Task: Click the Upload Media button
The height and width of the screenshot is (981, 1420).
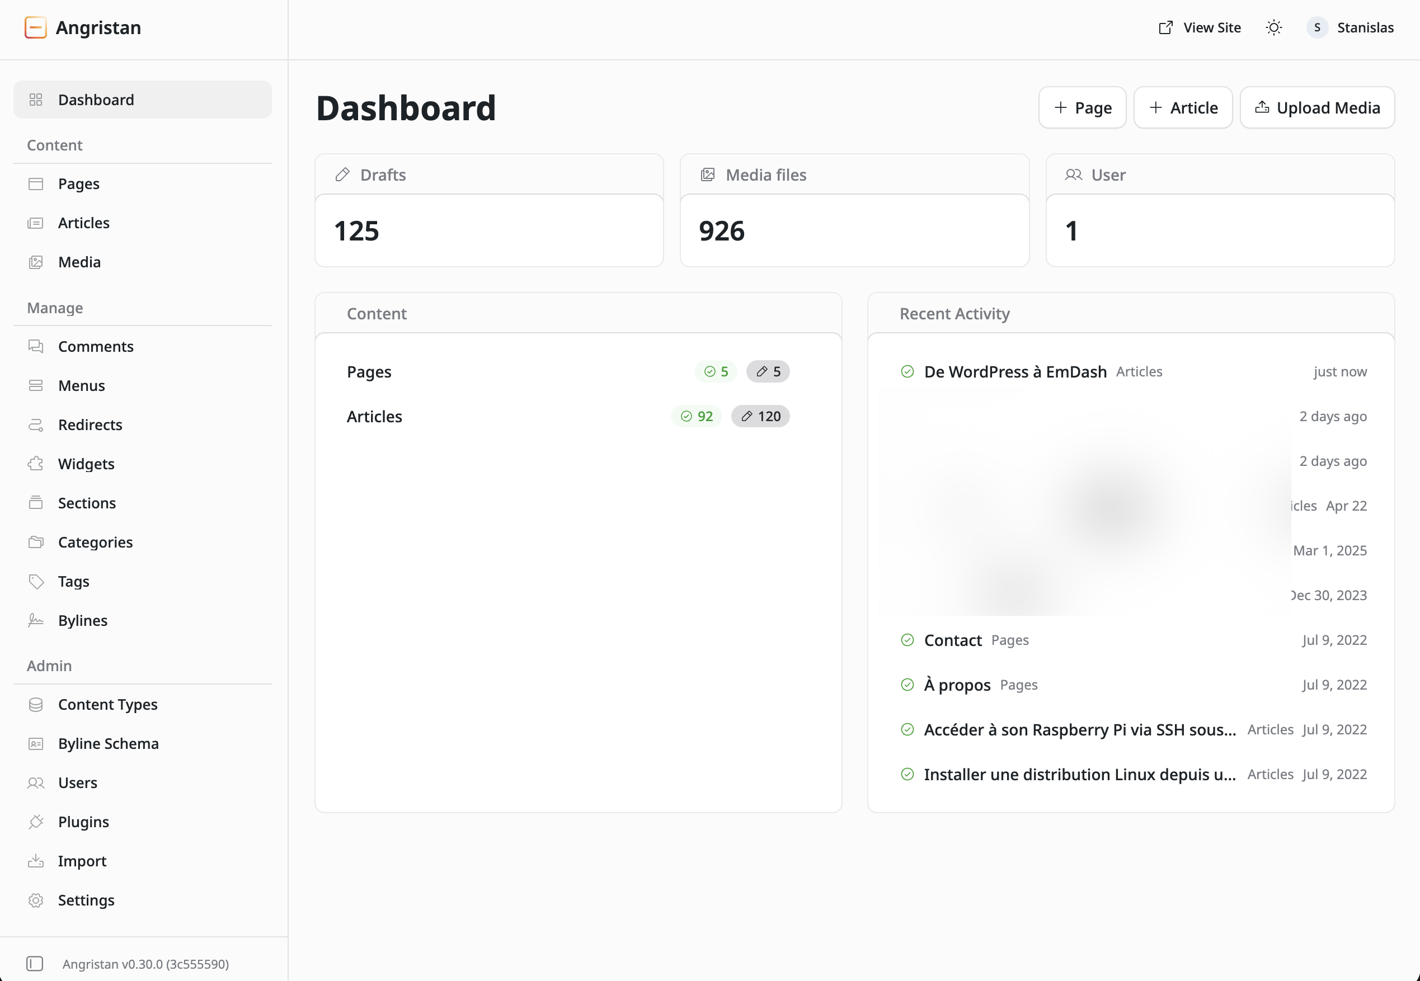Action: pyautogui.click(x=1318, y=107)
